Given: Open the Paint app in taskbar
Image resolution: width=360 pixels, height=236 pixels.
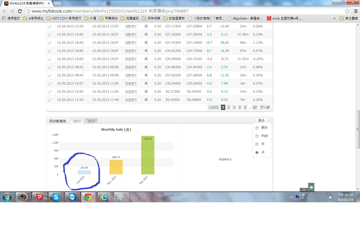Looking at the screenshot, I should [121, 197].
